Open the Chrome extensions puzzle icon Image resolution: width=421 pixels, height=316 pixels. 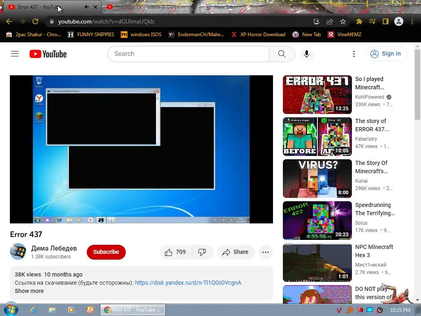[359, 21]
